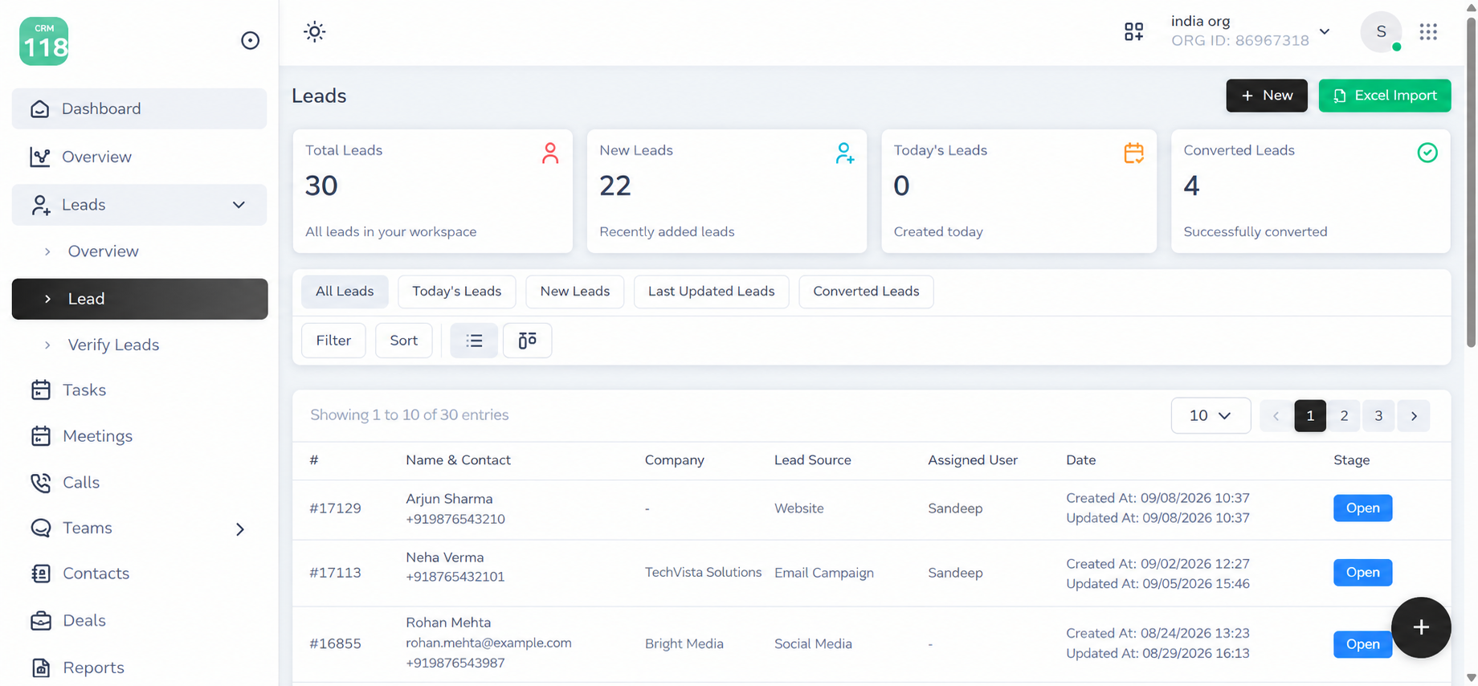Toggle light/dark theme sun icon

pos(314,32)
